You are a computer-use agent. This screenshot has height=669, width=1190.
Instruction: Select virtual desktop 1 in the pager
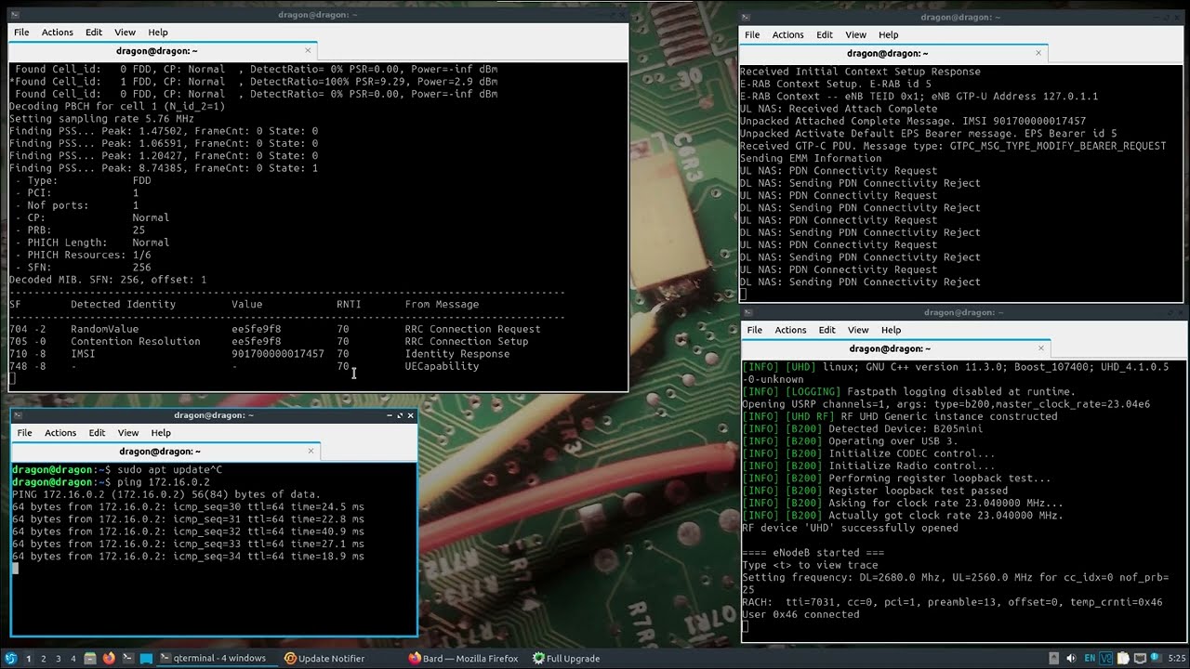pos(28,658)
